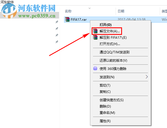Screen dimensions: 167x128
Task: Click the fourth quick access pin icon
Action: [57, 42]
